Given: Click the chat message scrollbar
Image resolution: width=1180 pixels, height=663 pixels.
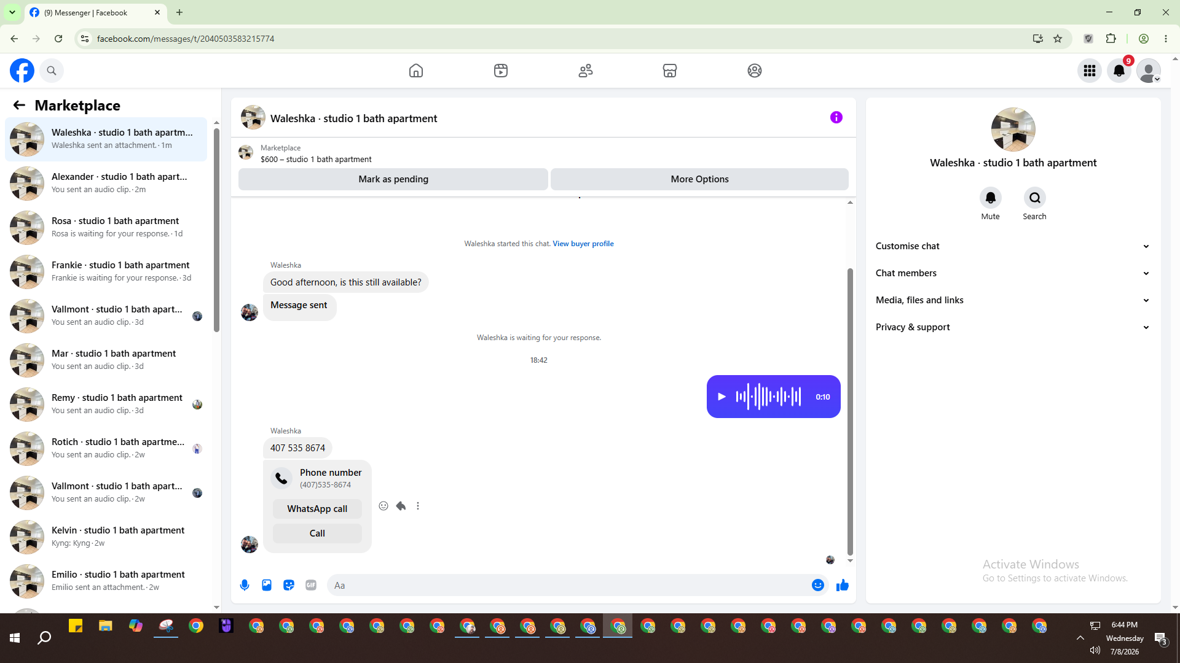Looking at the screenshot, I should click(850, 411).
